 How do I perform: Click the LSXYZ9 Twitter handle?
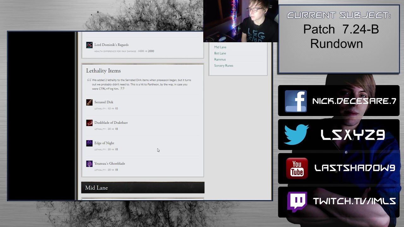click(x=353, y=135)
